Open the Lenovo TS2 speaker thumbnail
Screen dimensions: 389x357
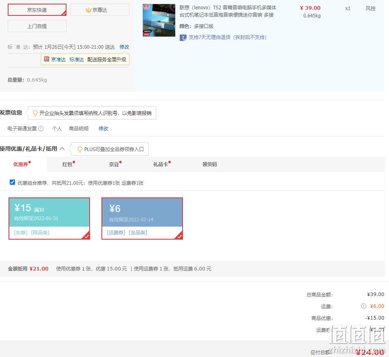coord(159,20)
